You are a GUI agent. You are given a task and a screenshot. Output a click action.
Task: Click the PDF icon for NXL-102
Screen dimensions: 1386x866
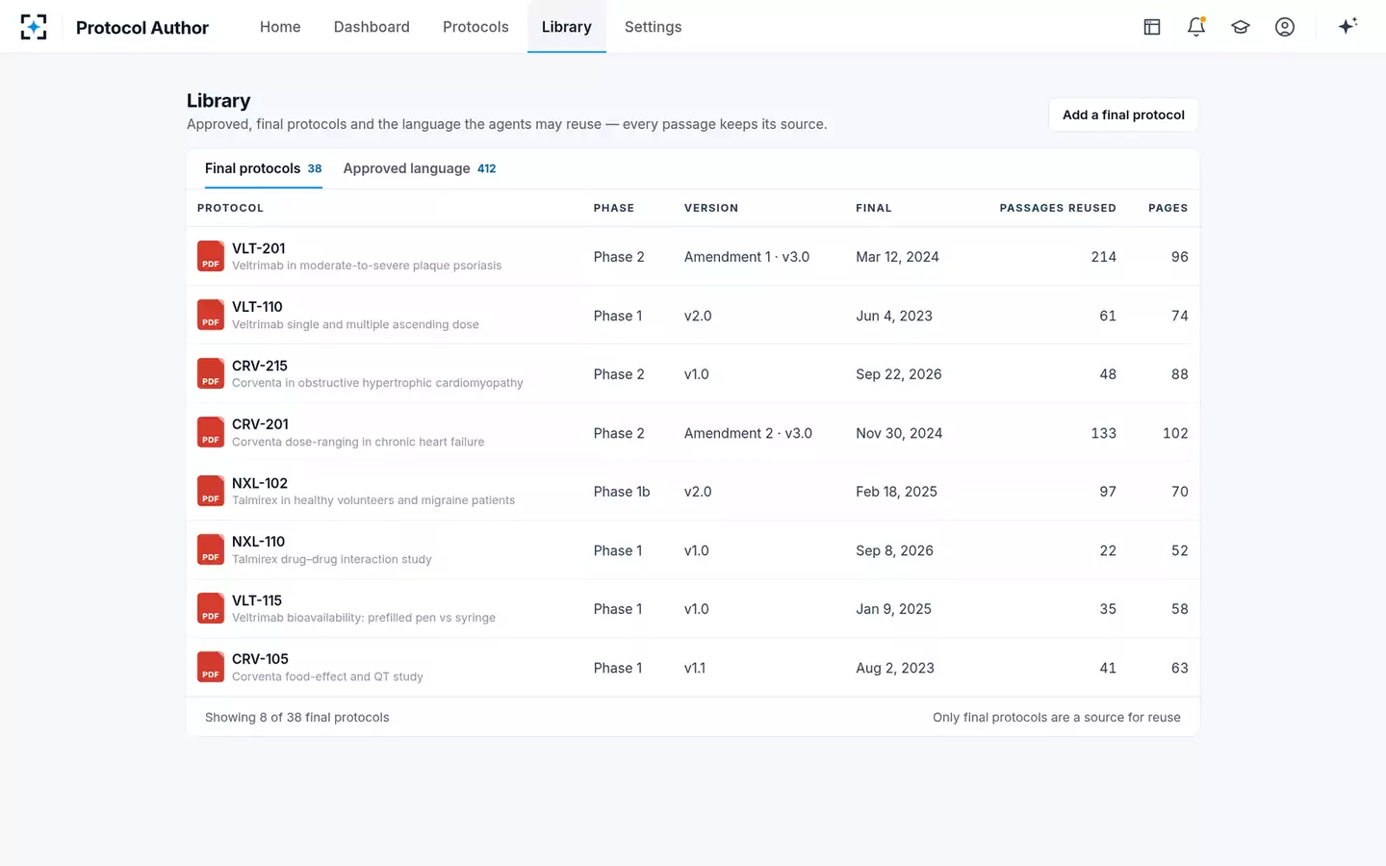click(x=211, y=491)
